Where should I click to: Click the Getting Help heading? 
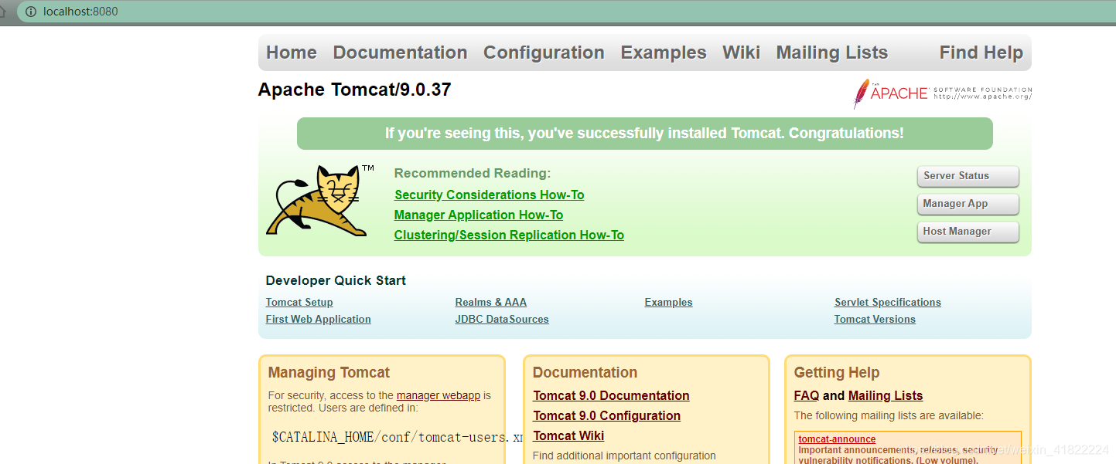tap(837, 373)
